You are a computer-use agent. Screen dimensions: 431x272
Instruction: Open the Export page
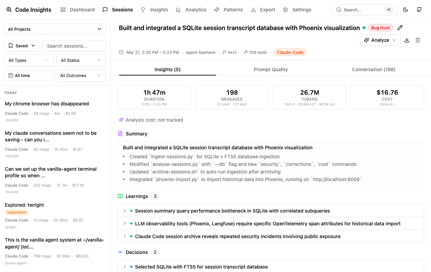(x=263, y=10)
